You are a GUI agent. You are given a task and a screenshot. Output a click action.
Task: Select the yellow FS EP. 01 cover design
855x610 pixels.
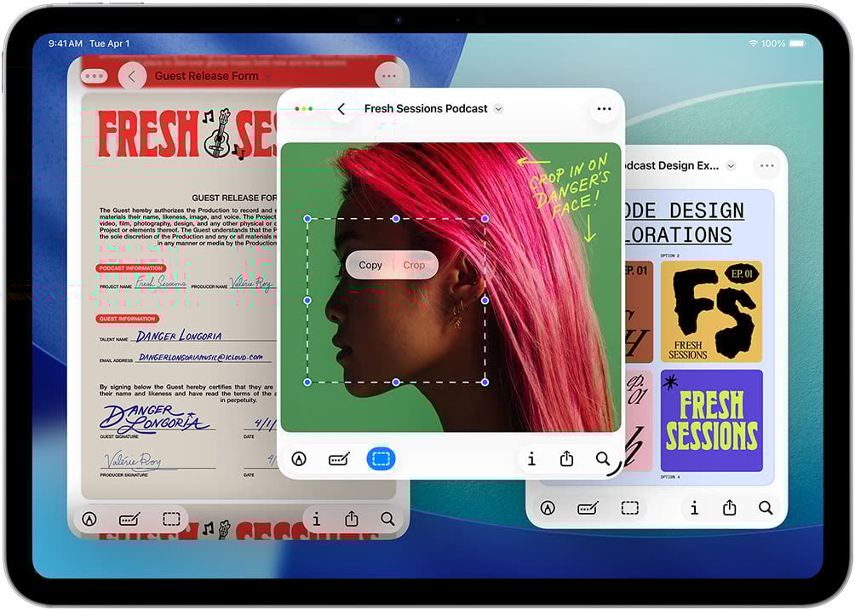[x=711, y=312]
